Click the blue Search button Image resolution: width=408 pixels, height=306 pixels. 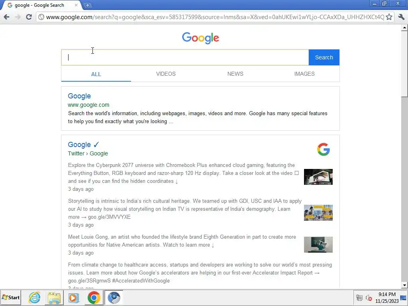pyautogui.click(x=324, y=57)
